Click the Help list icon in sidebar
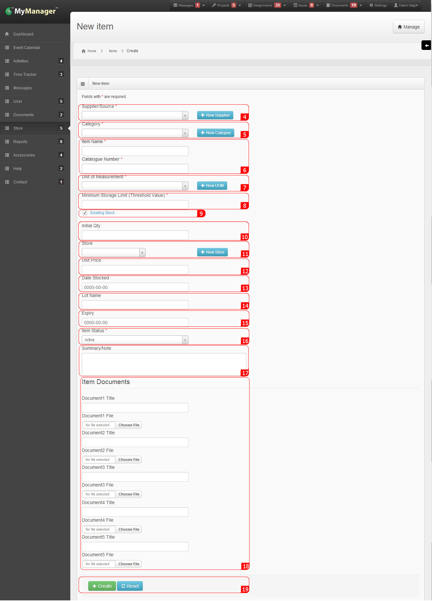This screenshot has height=601, width=432. click(x=7, y=168)
